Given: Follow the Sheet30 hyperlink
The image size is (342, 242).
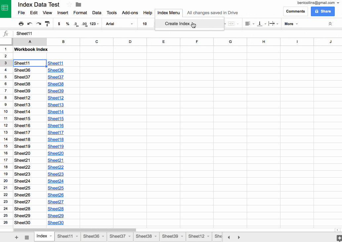Looking at the screenshot, I should [56, 223].
